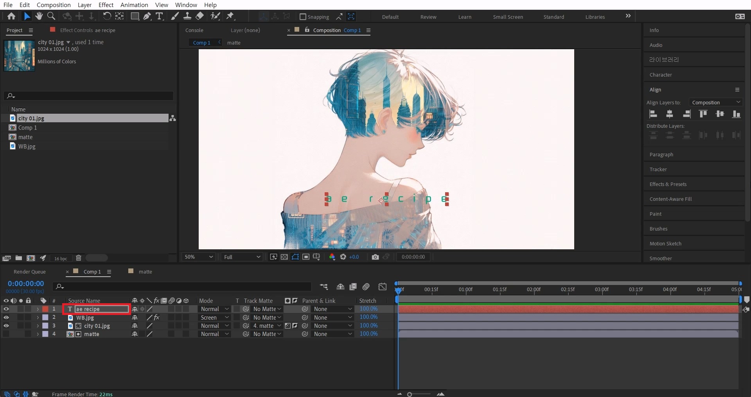Click the Composition Flowchart icon in timeline
751x397 pixels.
tap(324, 287)
